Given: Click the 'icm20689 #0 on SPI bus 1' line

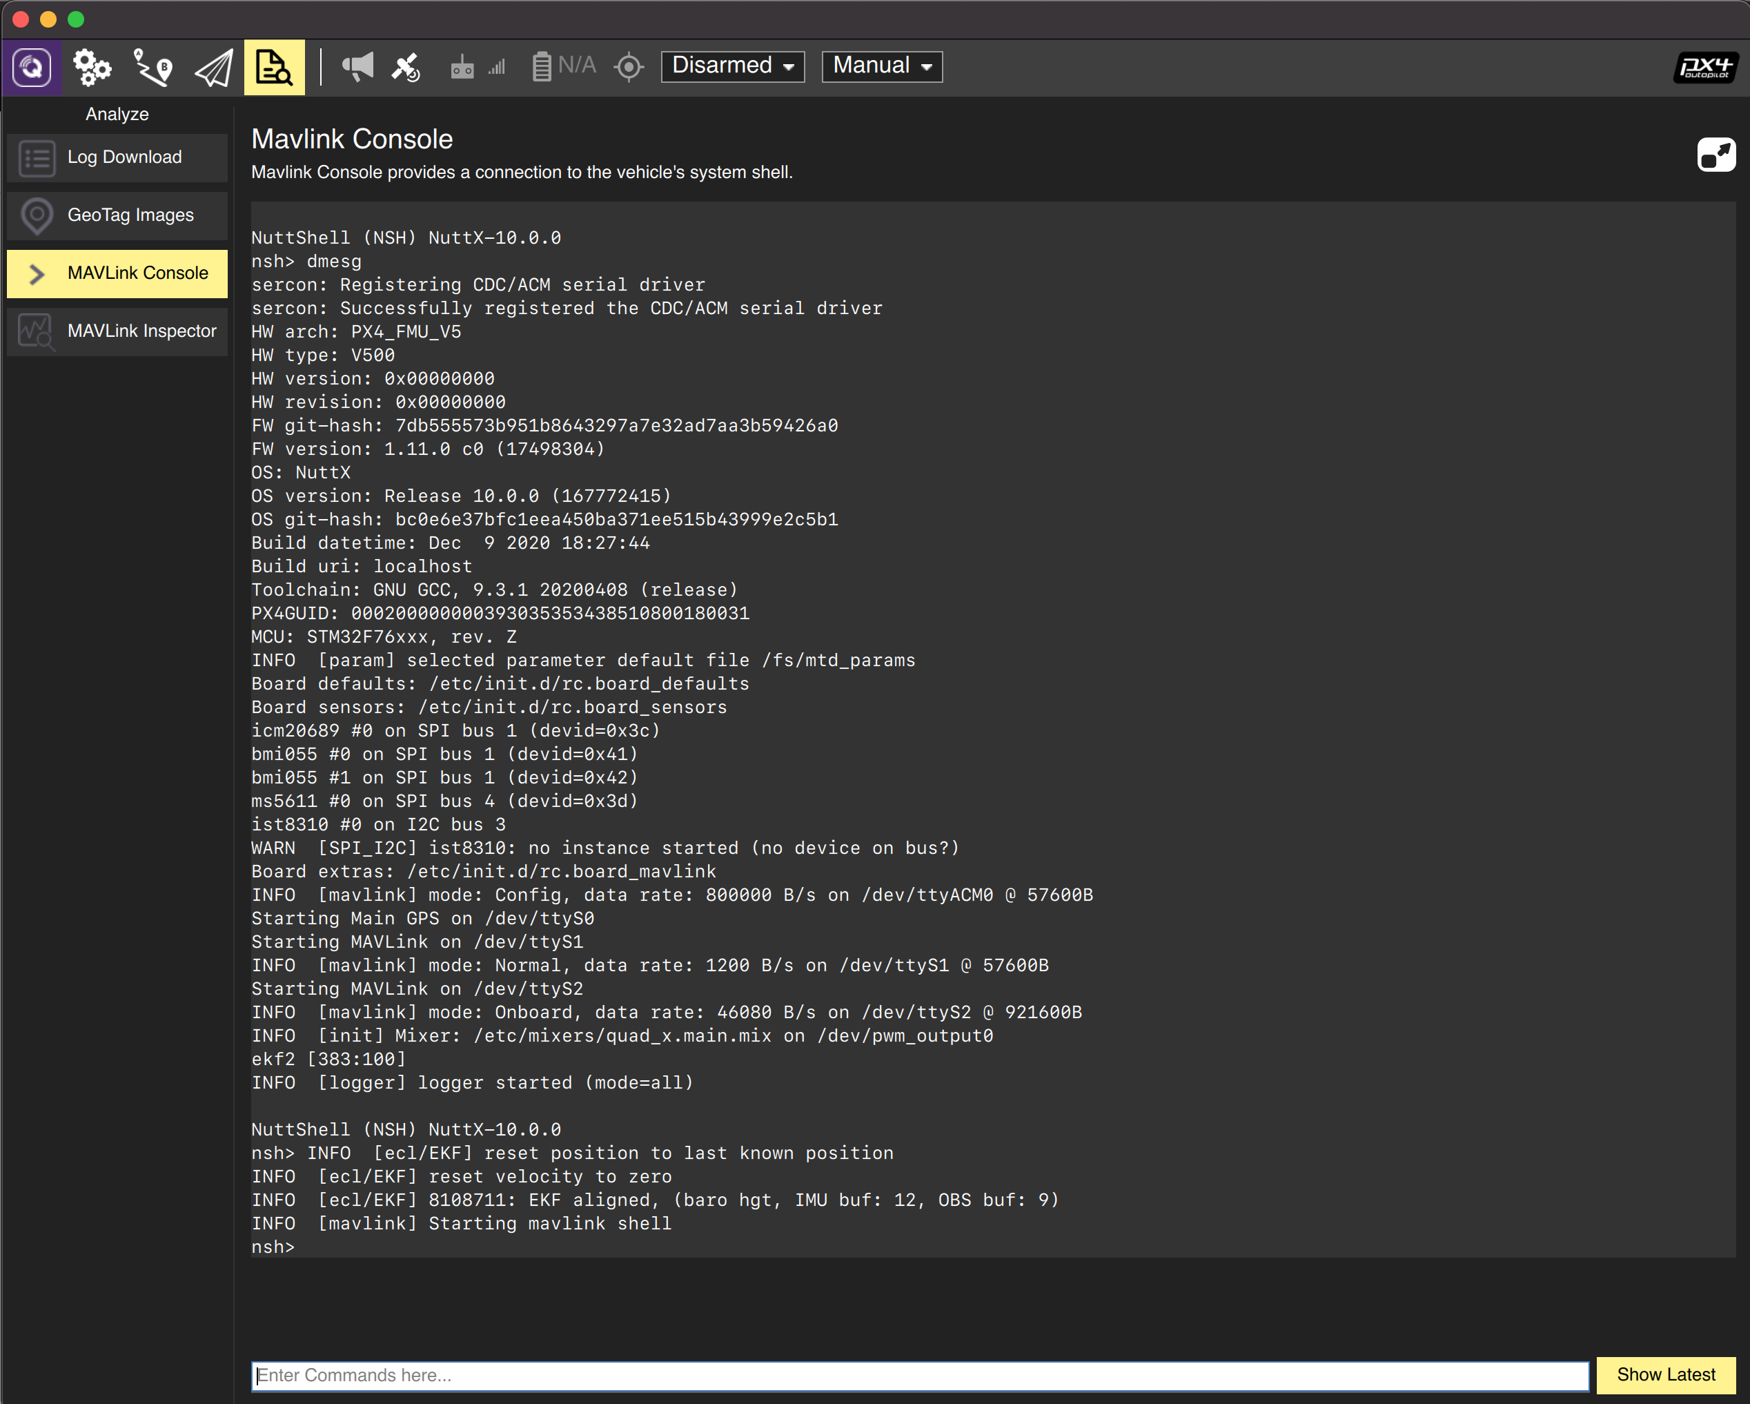Looking at the screenshot, I should pos(456,731).
